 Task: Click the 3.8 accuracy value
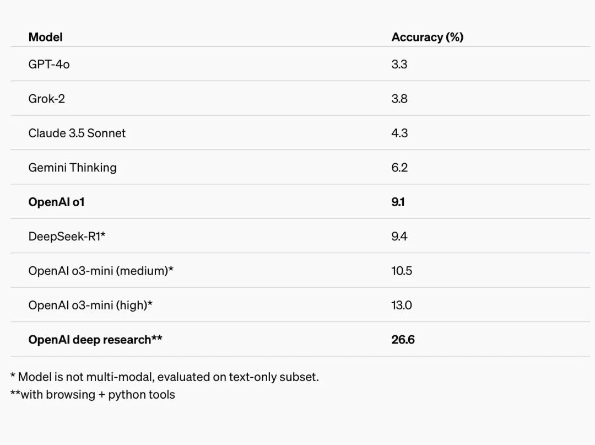(x=399, y=99)
